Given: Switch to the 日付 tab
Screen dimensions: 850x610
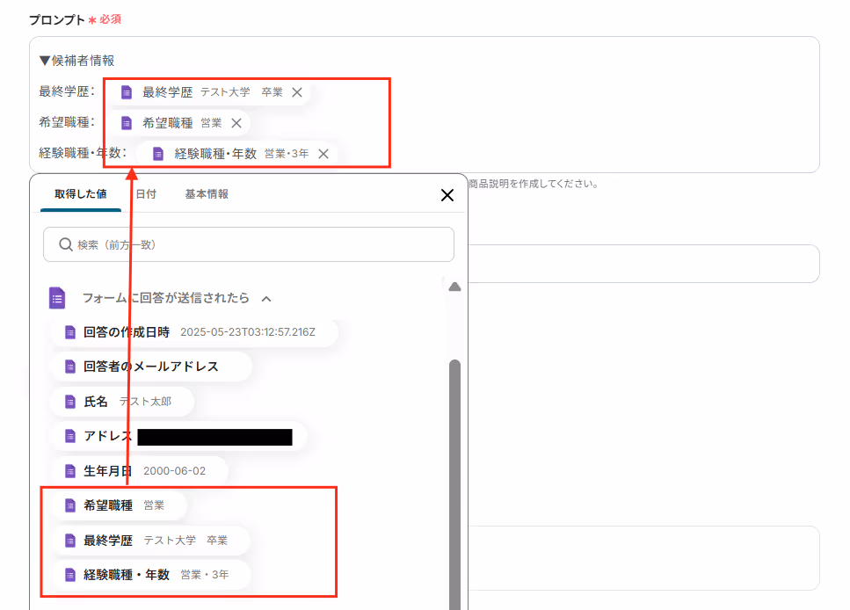Looking at the screenshot, I should (146, 194).
